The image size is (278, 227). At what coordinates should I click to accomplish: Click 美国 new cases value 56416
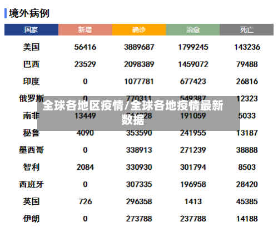[85, 47]
